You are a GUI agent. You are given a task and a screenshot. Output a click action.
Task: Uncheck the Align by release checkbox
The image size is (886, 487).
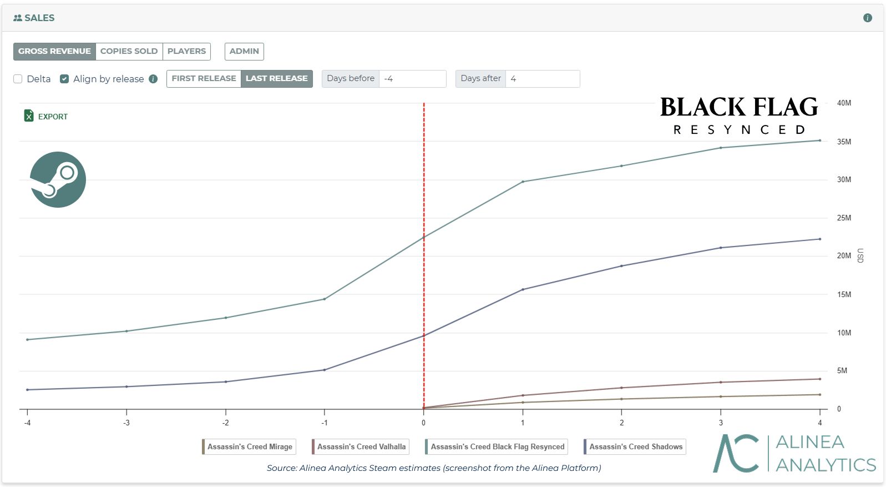click(x=64, y=79)
